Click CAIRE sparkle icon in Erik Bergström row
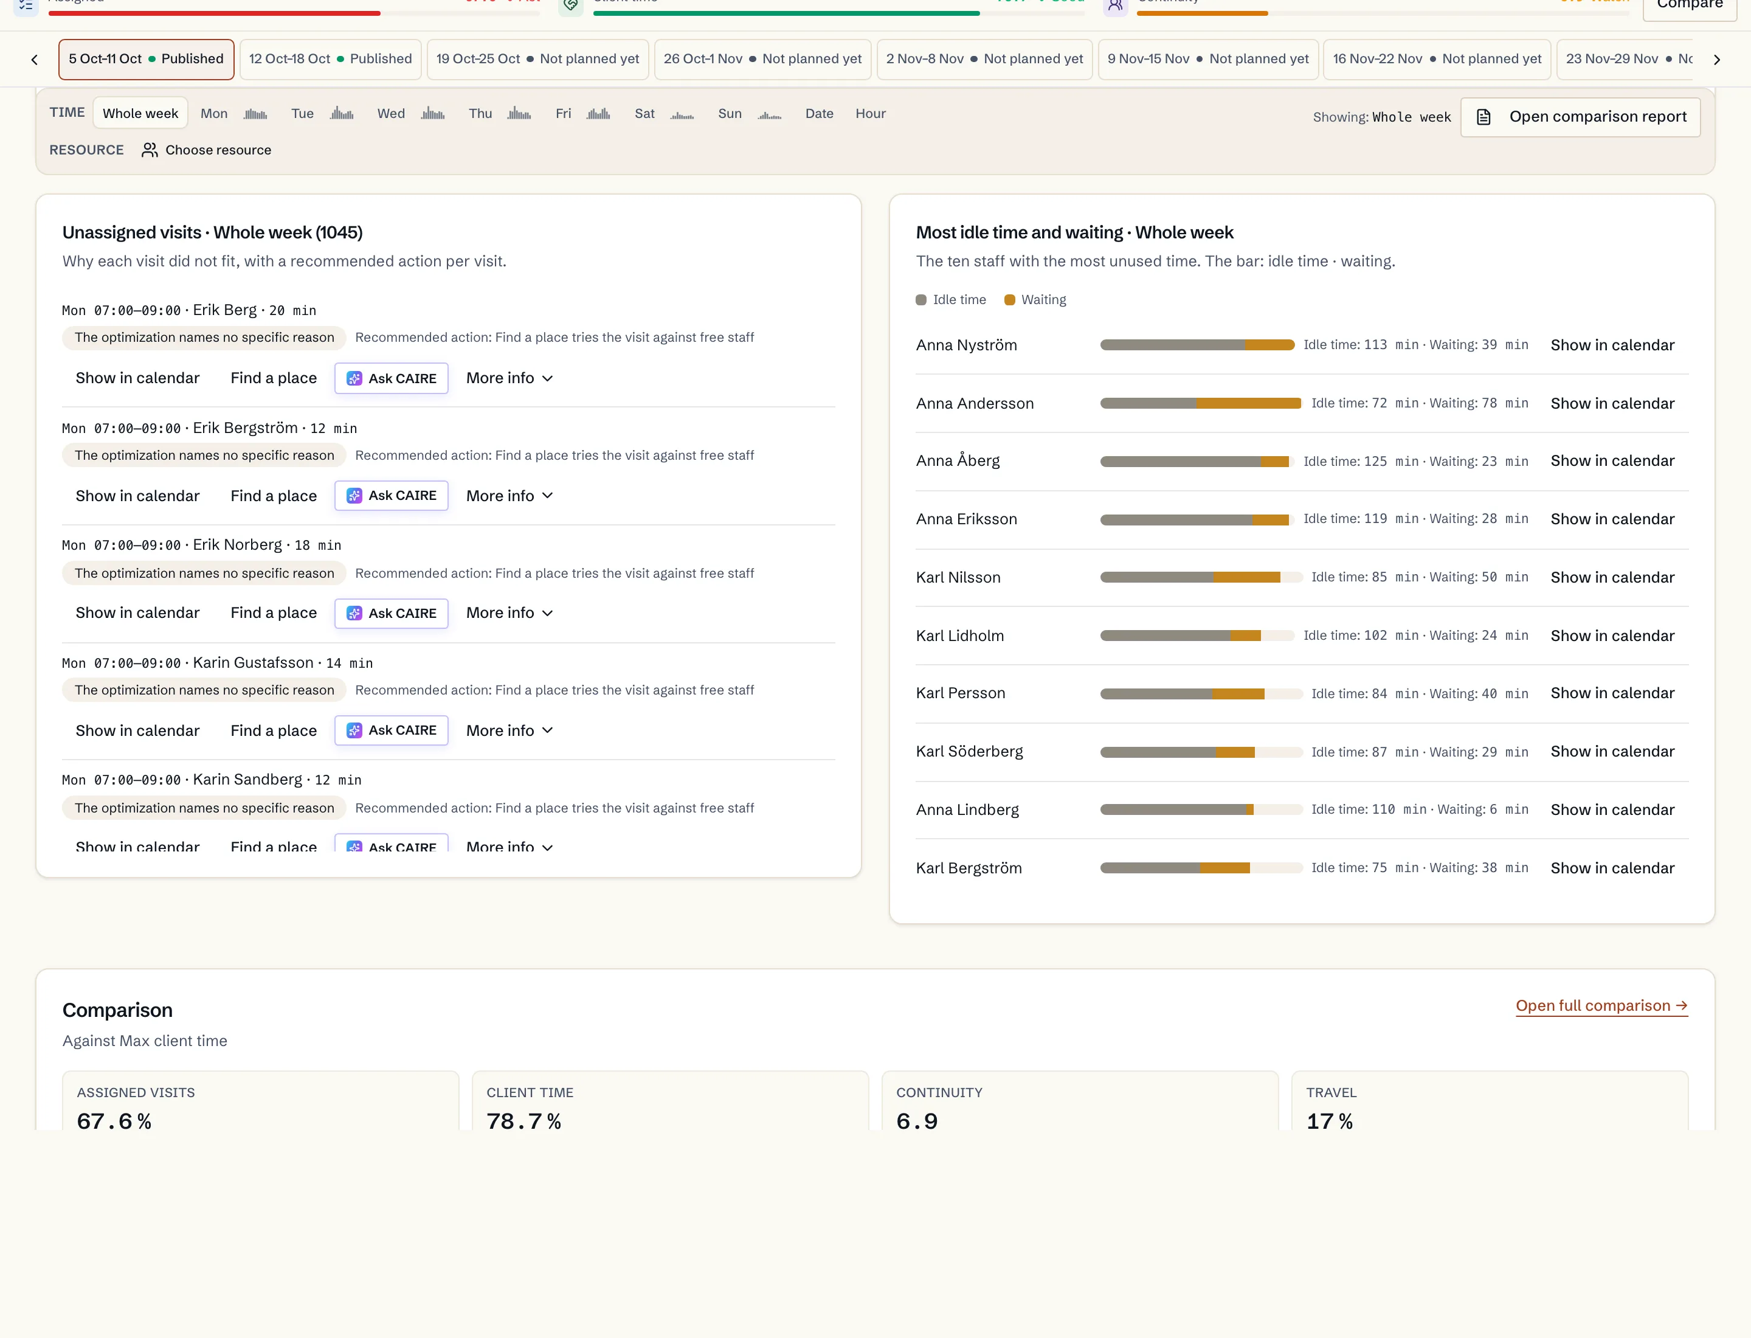This screenshot has height=1338, width=1751. (x=354, y=496)
